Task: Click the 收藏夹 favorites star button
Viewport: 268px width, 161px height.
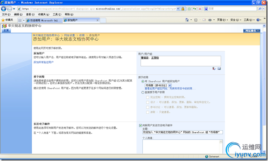Action: tap(7, 20)
